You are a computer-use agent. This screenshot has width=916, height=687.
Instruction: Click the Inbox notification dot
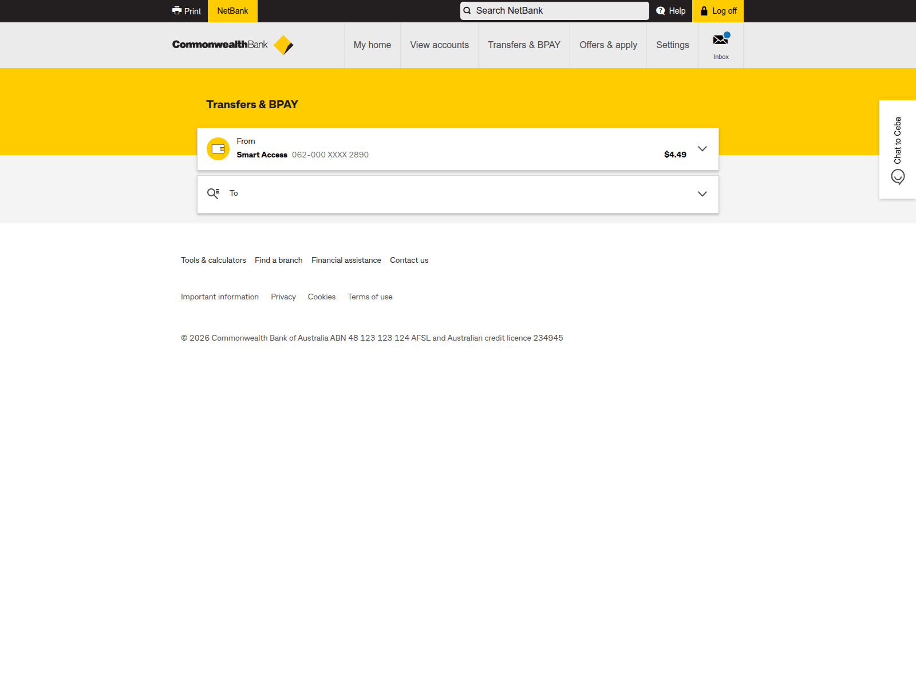727,34
